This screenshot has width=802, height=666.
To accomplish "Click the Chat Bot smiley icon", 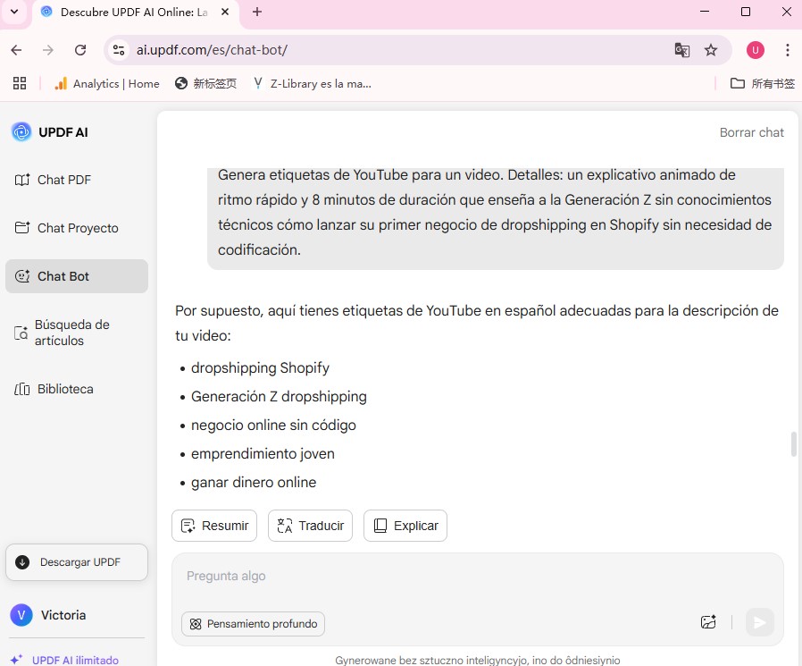I will tap(22, 276).
